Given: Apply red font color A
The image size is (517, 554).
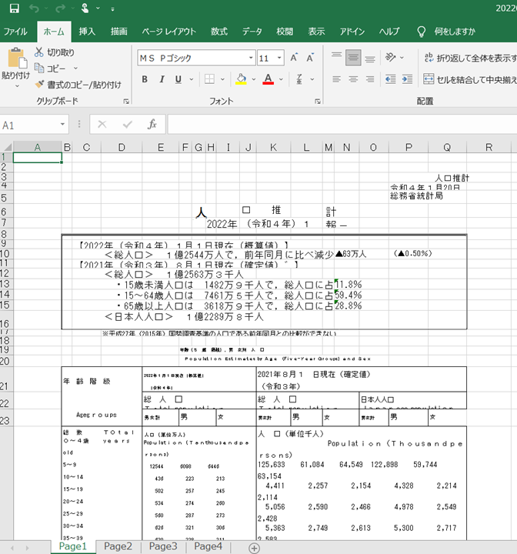Looking at the screenshot, I should pos(269,79).
